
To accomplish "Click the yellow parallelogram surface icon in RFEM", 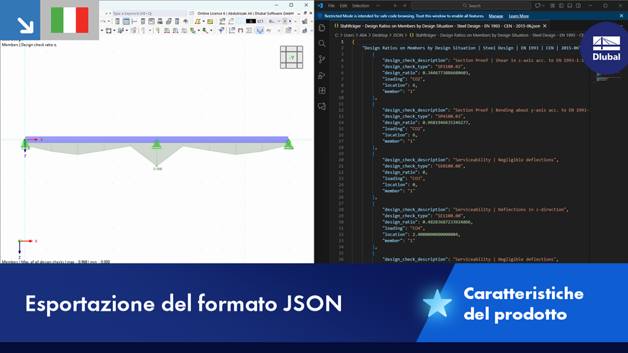I will (197, 21).
